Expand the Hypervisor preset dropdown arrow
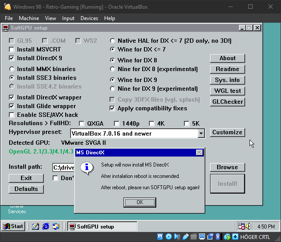The height and width of the screenshot is (242, 281). click(201, 133)
